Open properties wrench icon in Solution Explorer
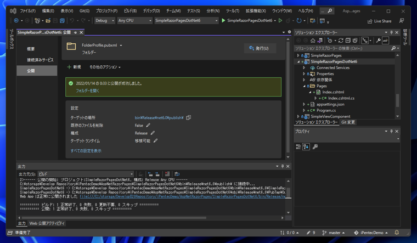The height and width of the screenshot is (243, 417). [x=378, y=41]
